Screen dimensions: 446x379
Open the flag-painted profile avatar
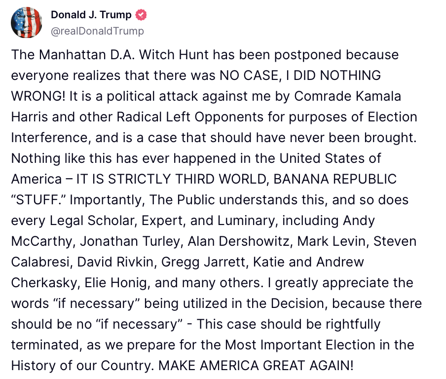coord(27,23)
